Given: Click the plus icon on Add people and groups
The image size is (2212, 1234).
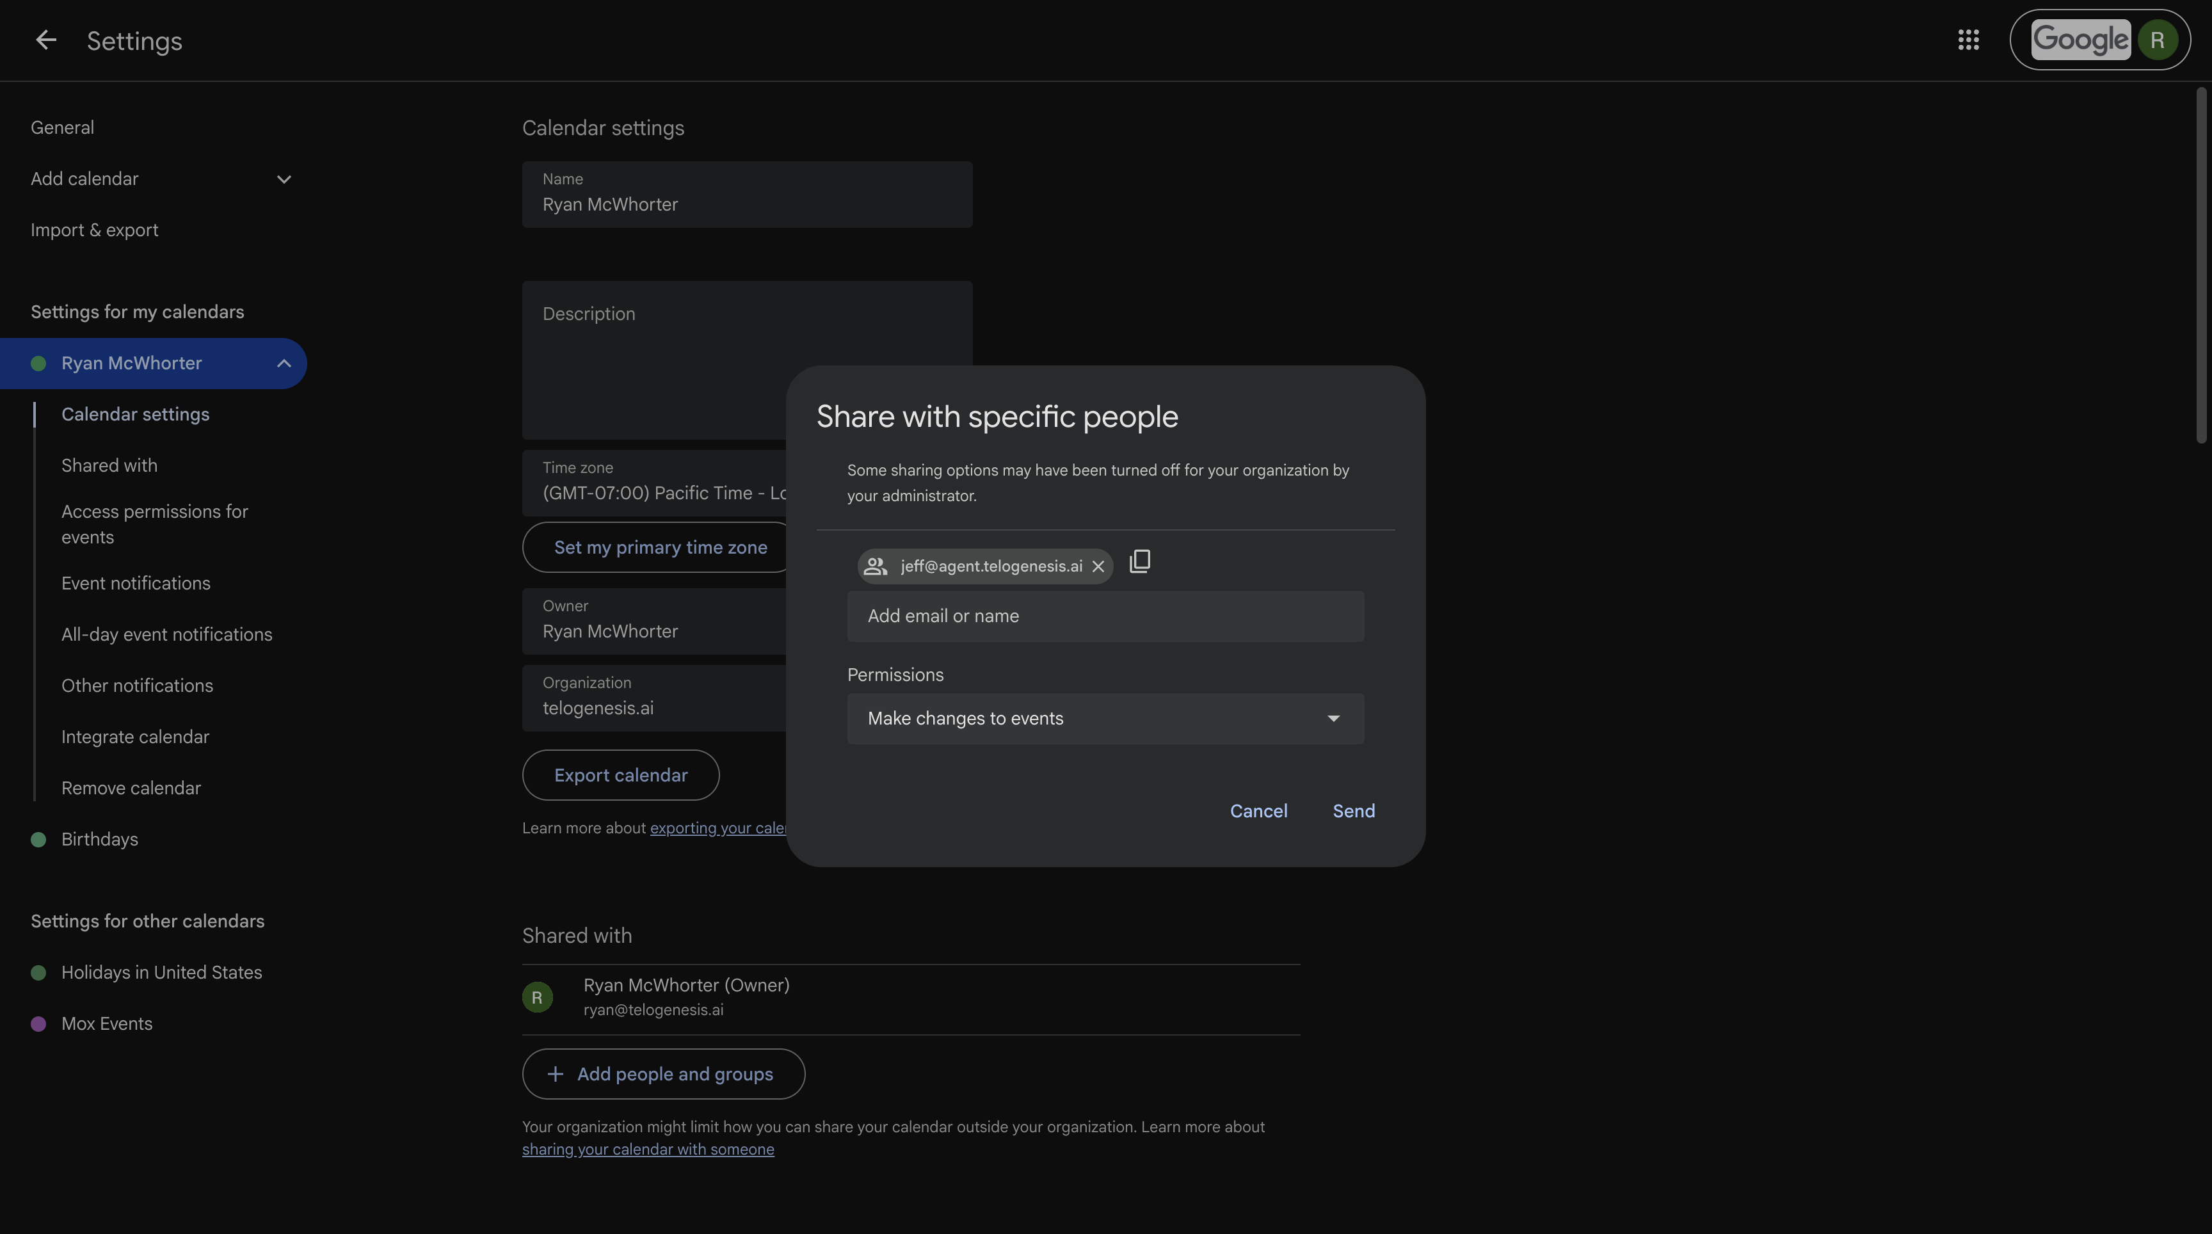Looking at the screenshot, I should (556, 1073).
